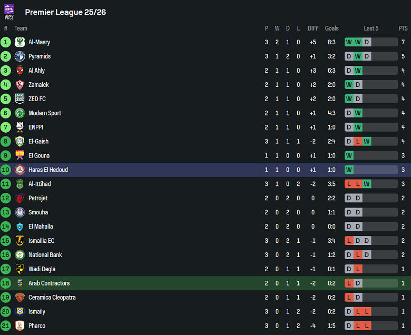
Task: Click the Ismaily club crest
Action: click(20, 312)
